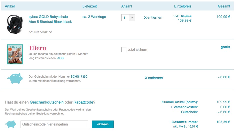Image resolution: width=236 pixels, height=131 pixels.
Task: Click the cybex baby car seat thumbnail
Action: (15, 24)
